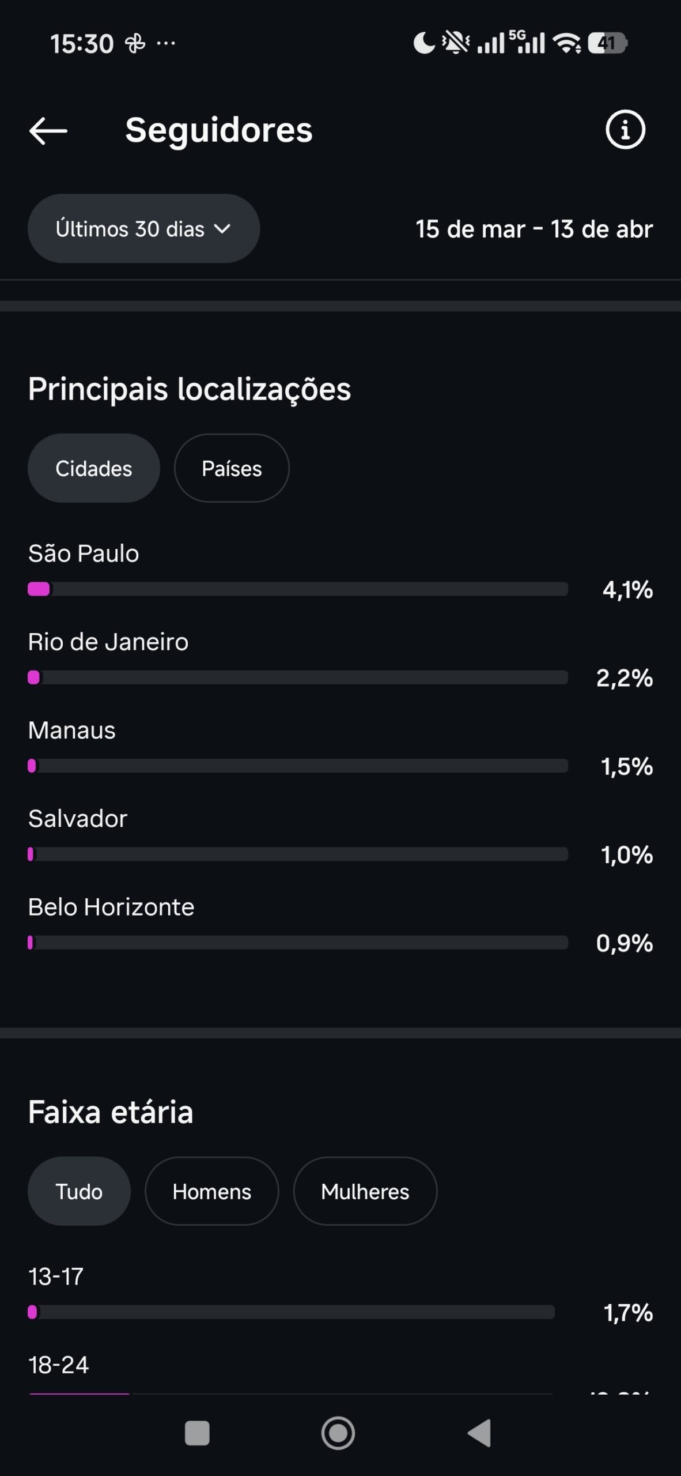The image size is (681, 1476).
Task: Open the Últimos 30 dias dropdown
Action: 143,229
